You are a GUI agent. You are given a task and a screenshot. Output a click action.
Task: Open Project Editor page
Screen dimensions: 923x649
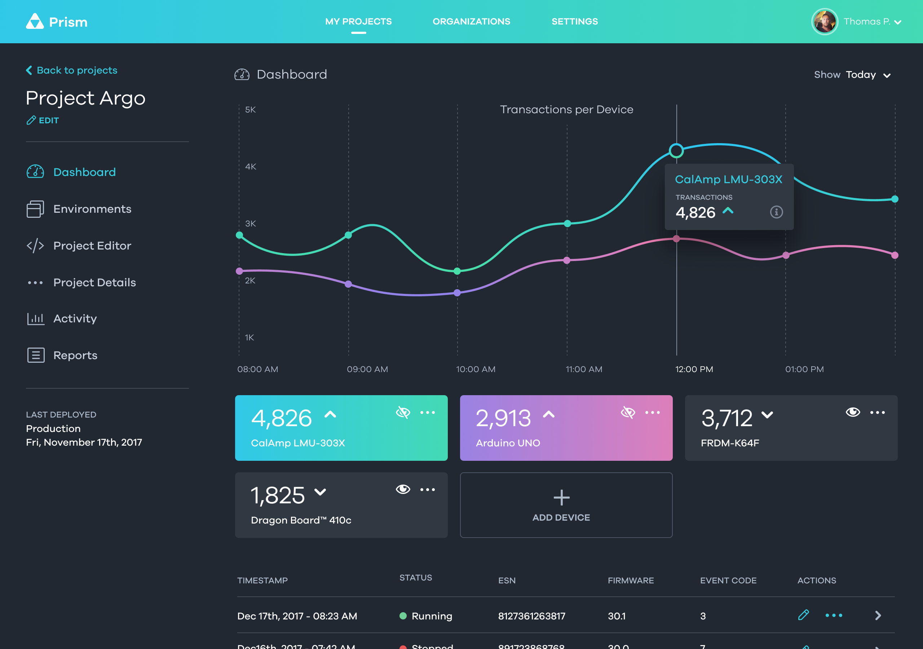[x=92, y=246]
